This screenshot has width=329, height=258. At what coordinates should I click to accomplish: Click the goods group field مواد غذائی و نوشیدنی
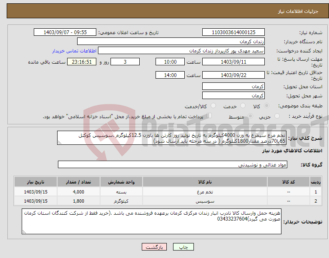tap(173, 165)
